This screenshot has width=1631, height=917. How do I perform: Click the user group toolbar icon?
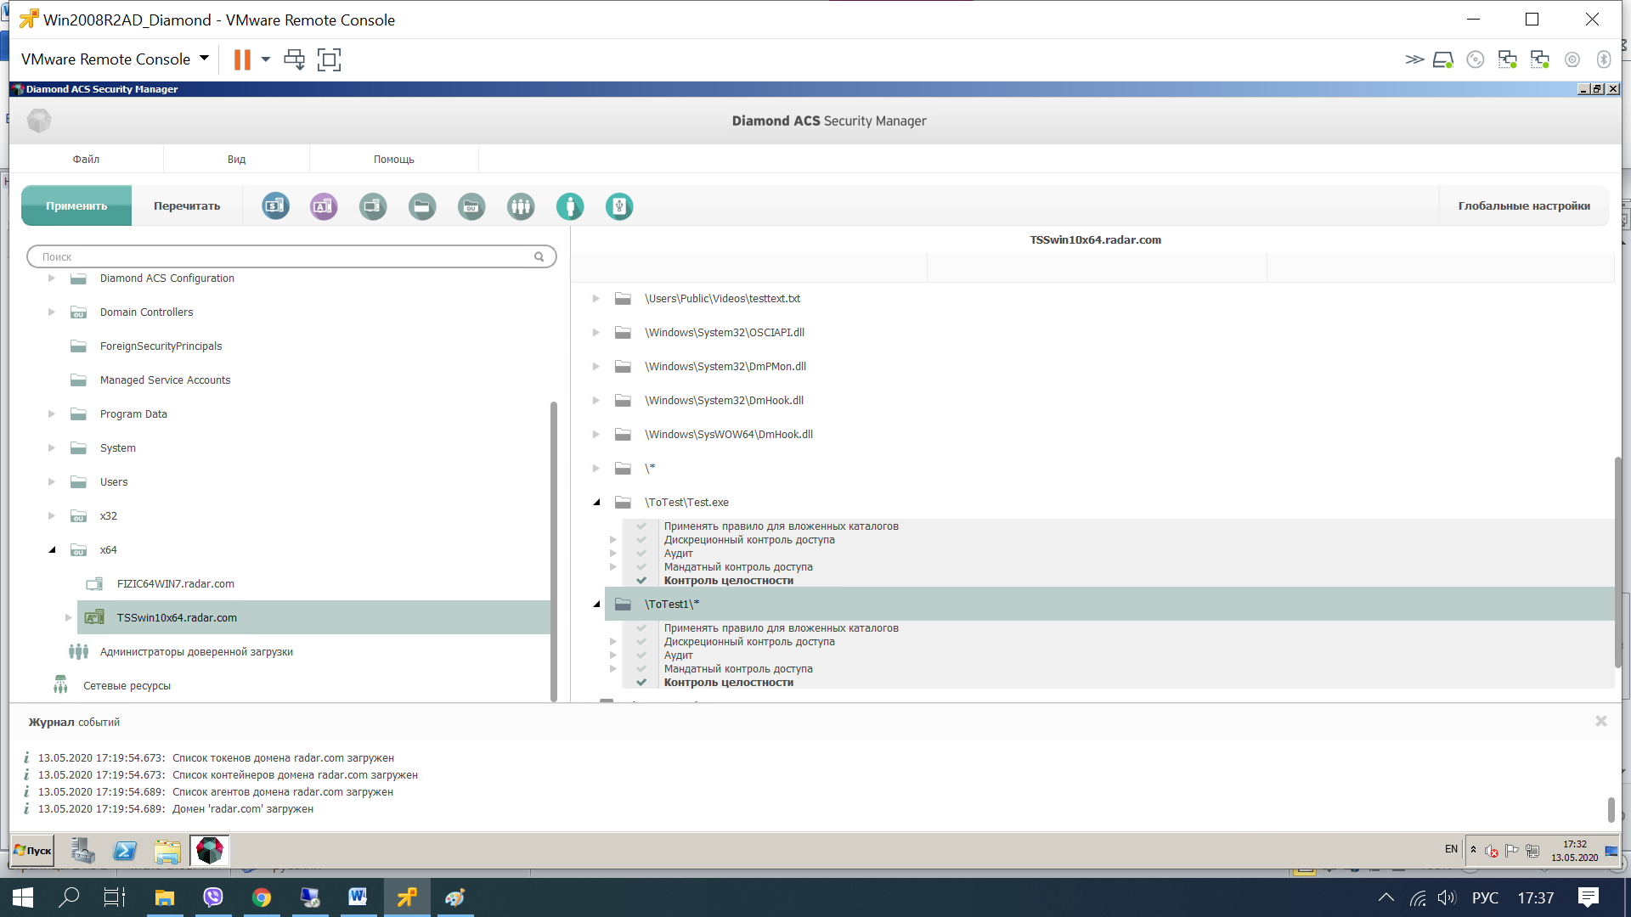[x=521, y=206]
